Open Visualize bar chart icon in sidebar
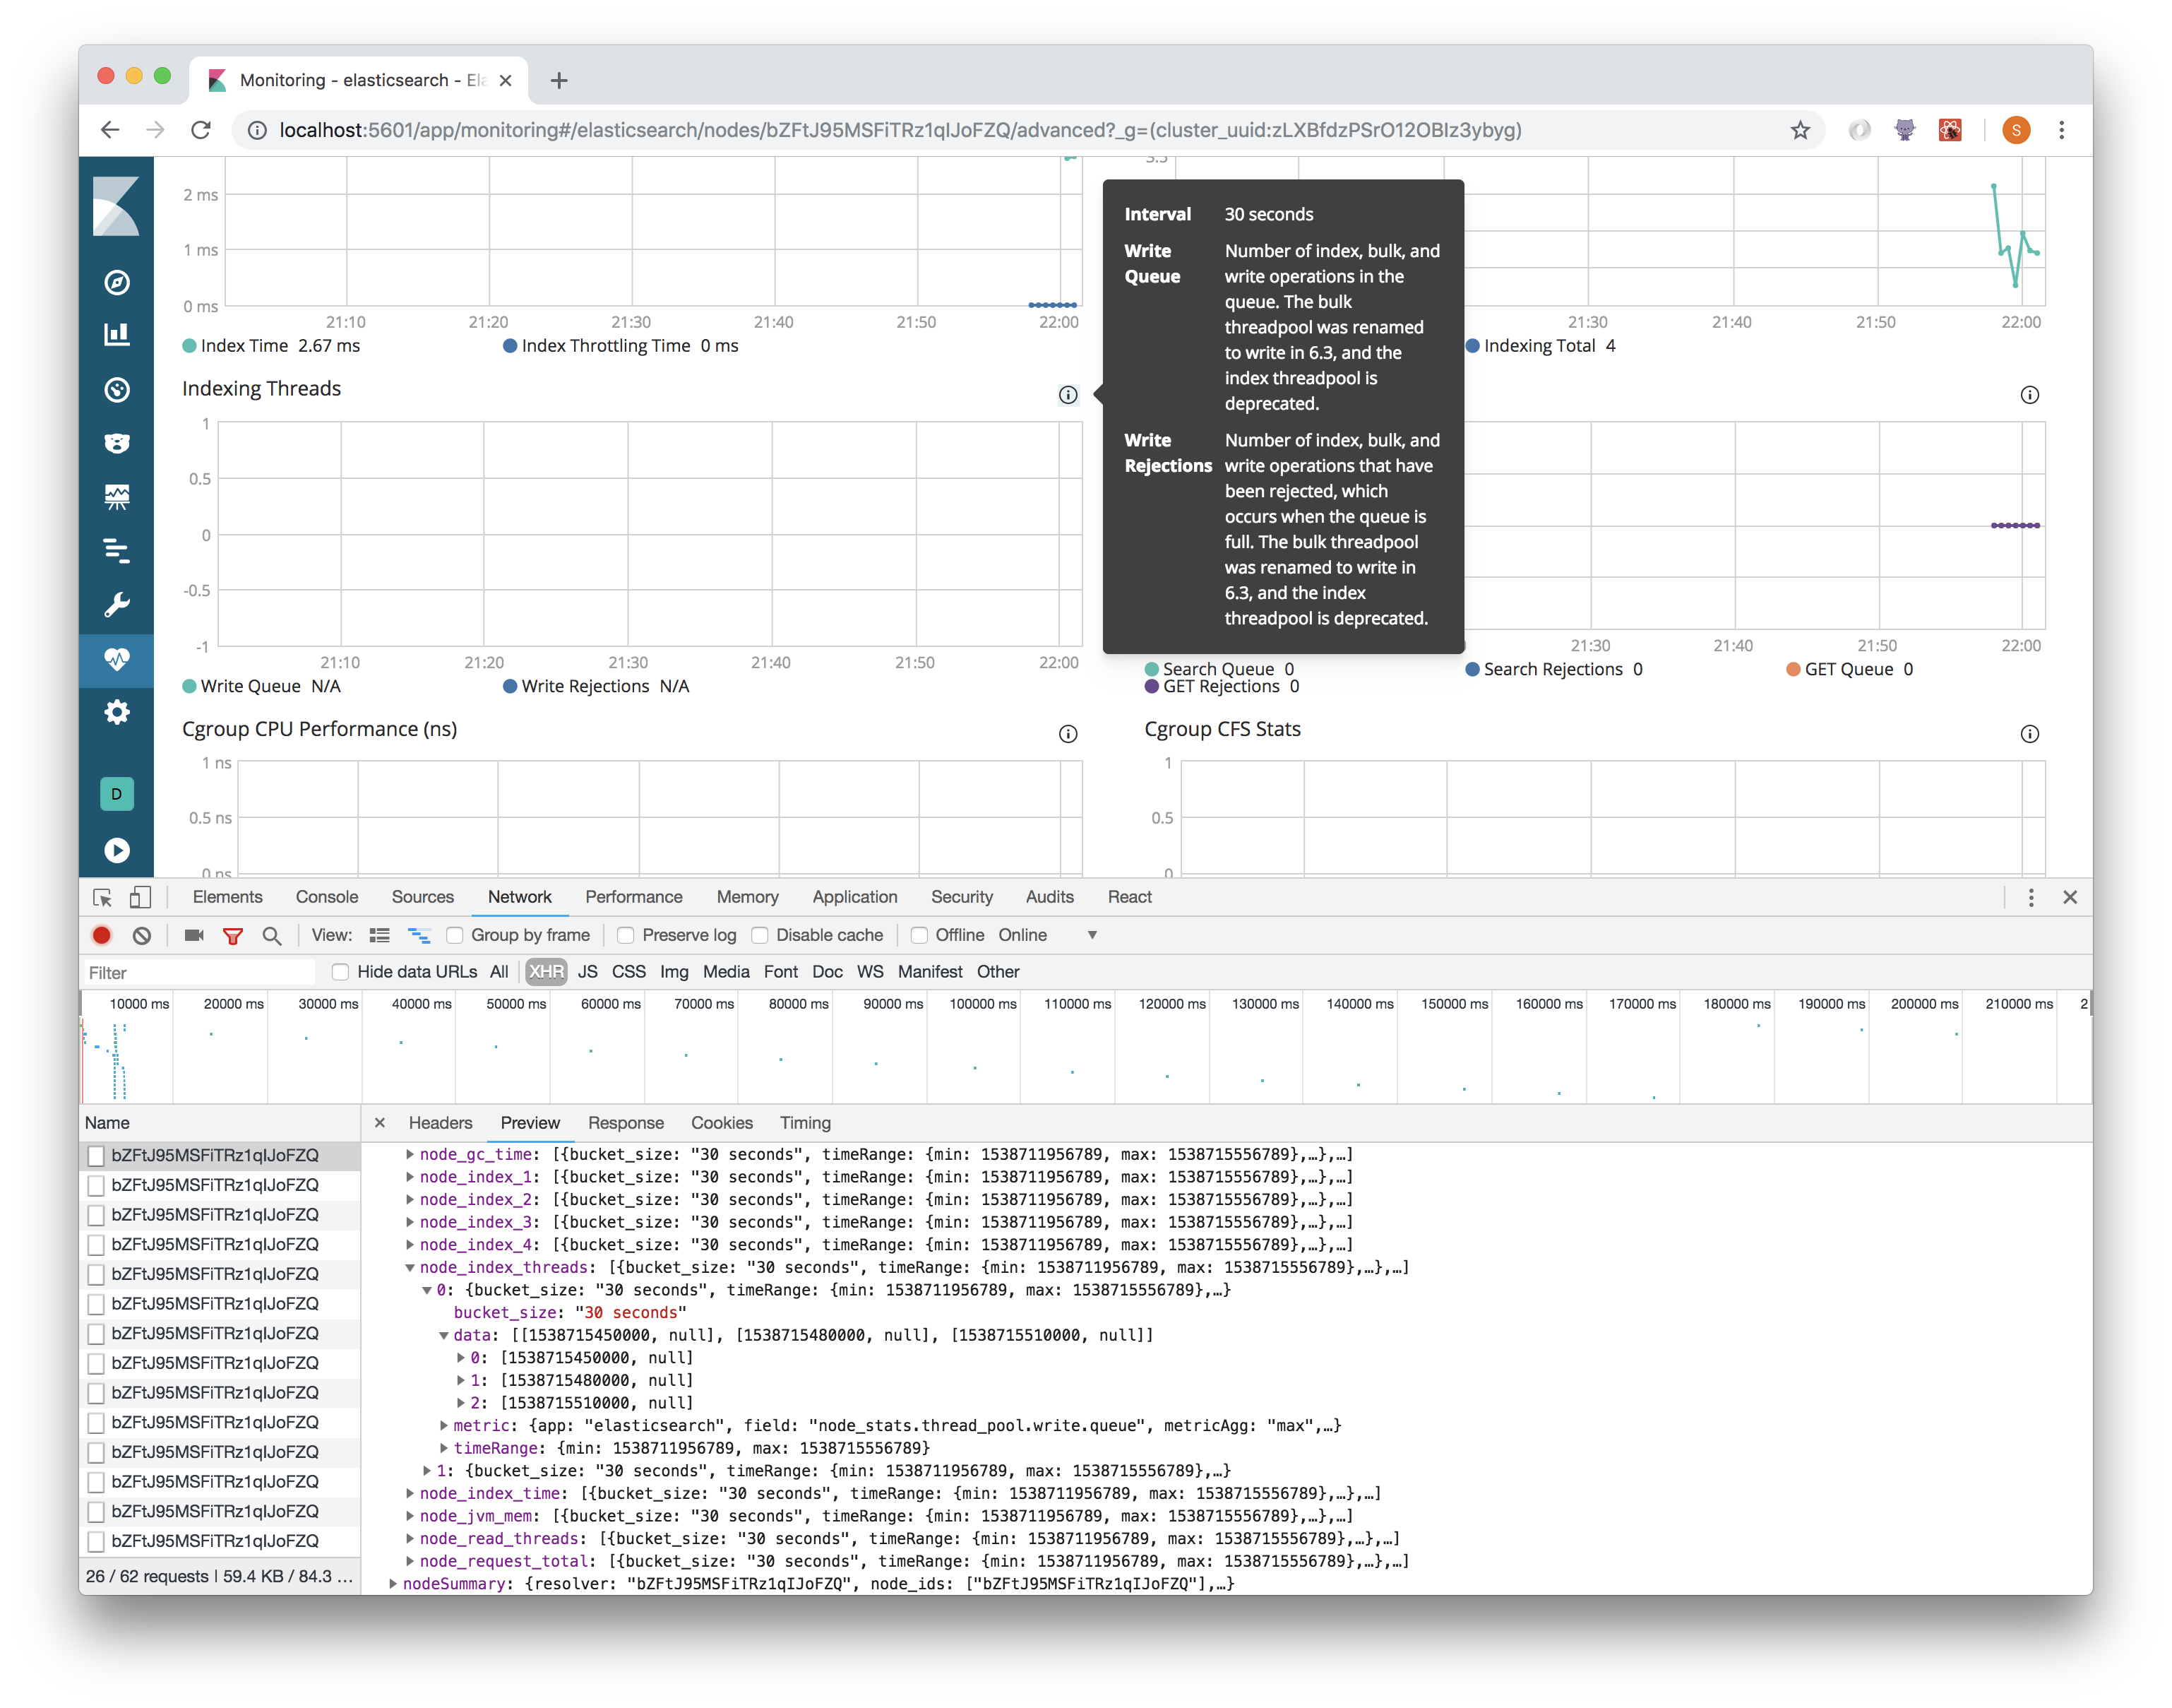This screenshot has height=1708, width=2172. pyautogui.click(x=117, y=335)
